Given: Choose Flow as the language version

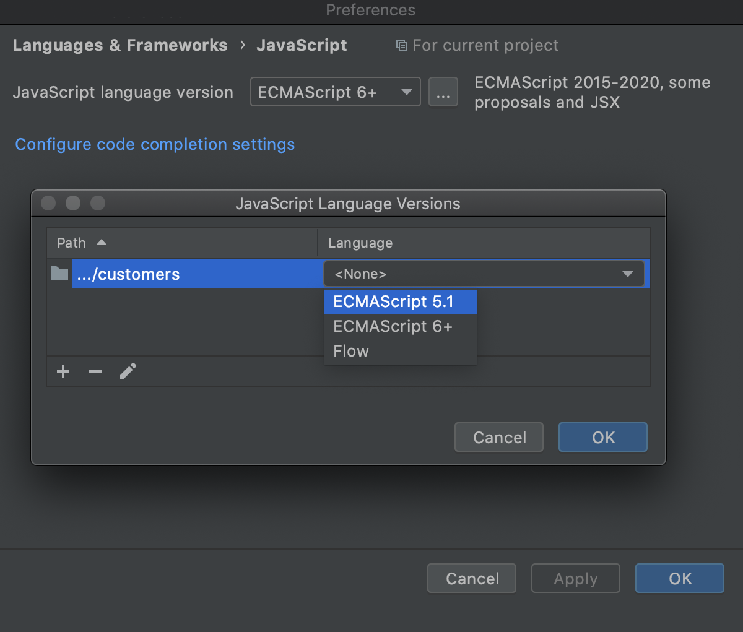Looking at the screenshot, I should click(x=350, y=351).
